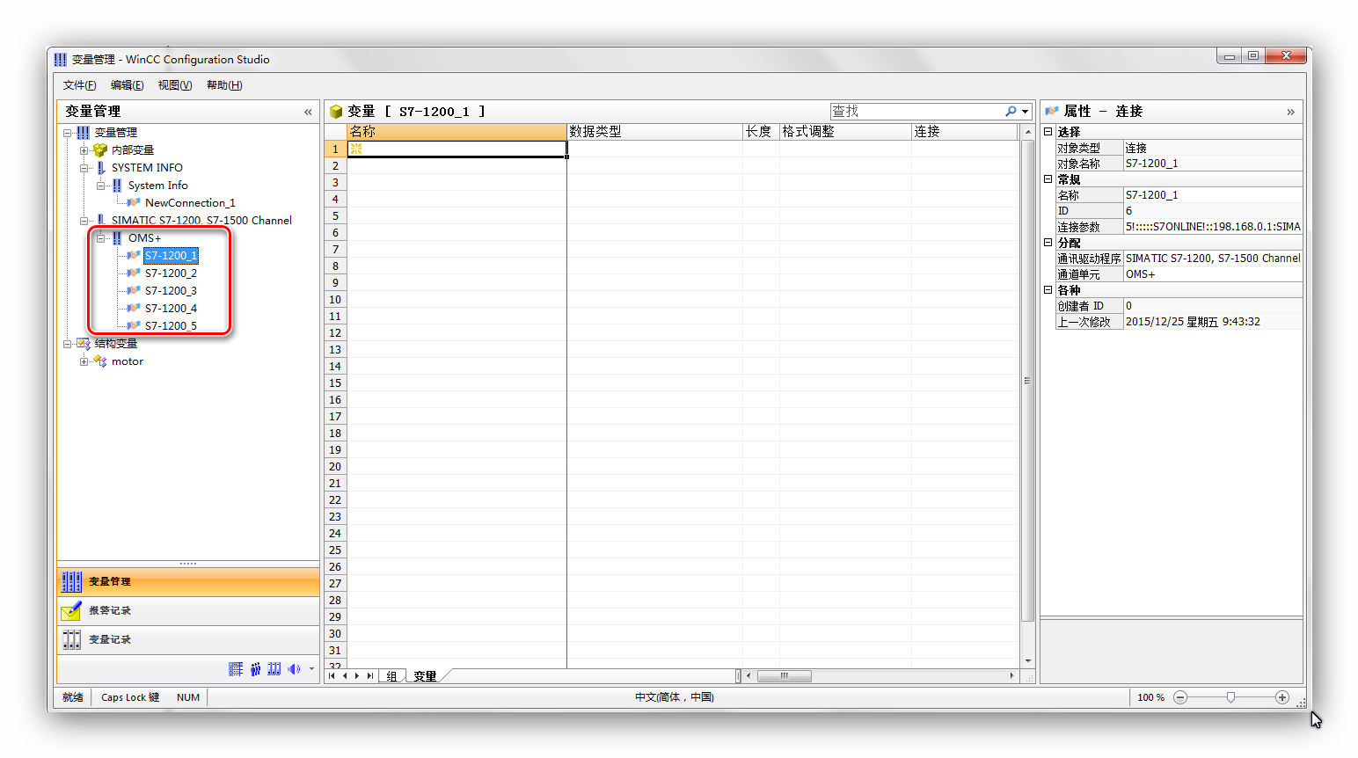This screenshot has height=758, width=1358.
Task: Click the new-row star icon in row 1
Action: (356, 149)
